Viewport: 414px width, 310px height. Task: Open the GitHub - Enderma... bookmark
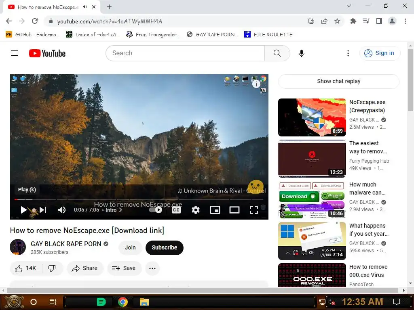[32, 35]
